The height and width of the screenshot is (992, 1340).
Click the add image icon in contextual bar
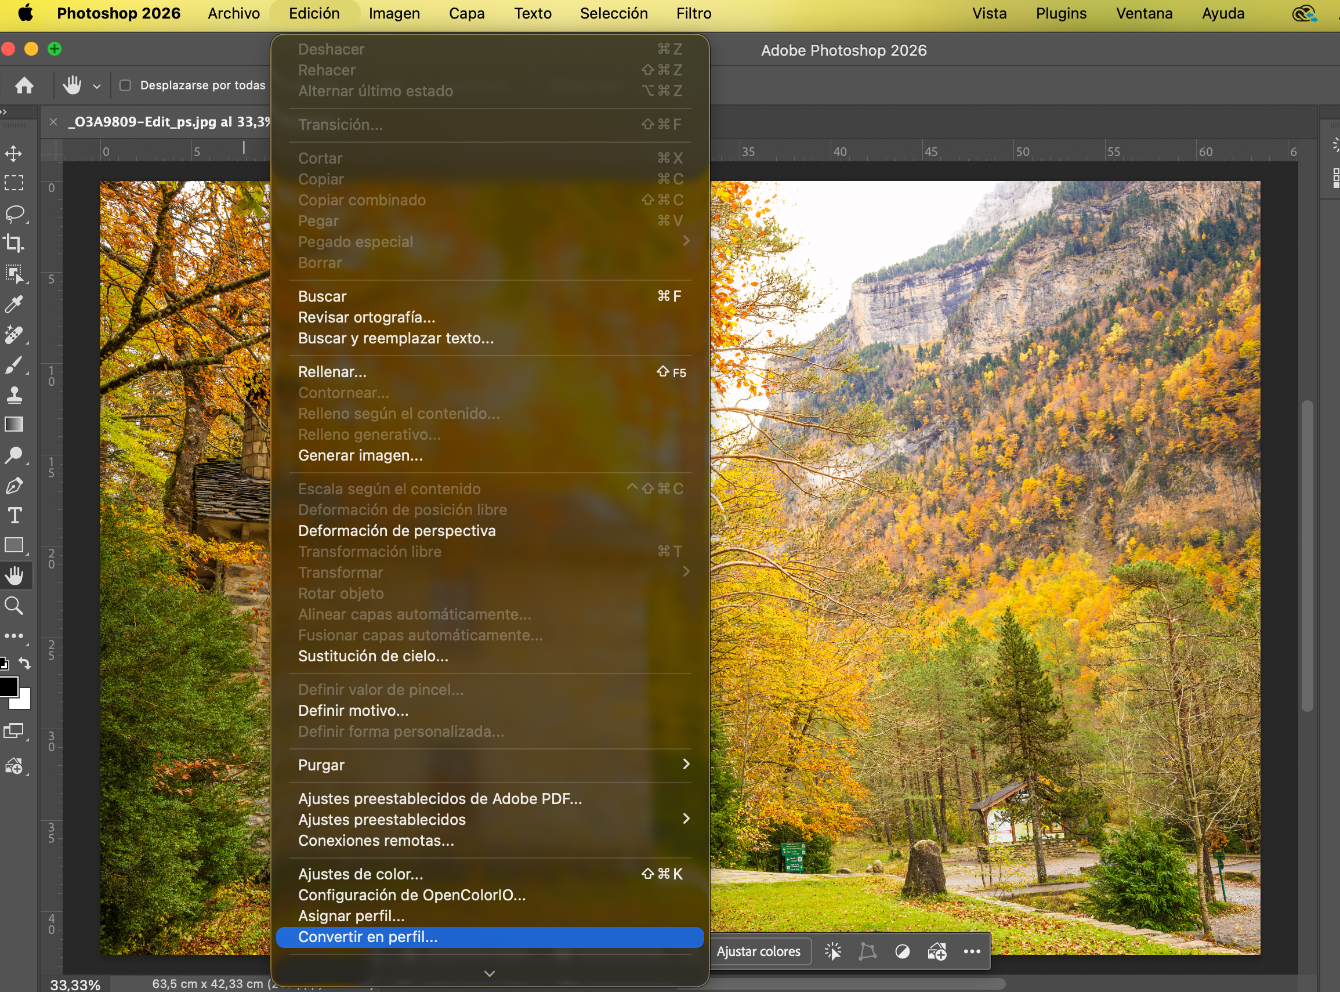(x=937, y=951)
